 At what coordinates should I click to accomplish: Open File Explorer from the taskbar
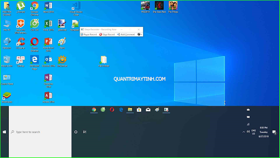[x=130, y=109]
